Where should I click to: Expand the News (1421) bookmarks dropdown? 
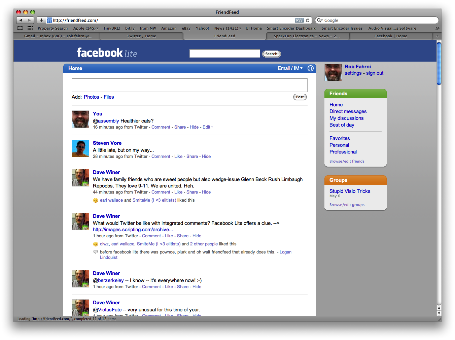point(228,28)
